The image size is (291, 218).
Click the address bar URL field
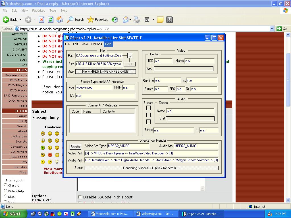click(x=142, y=29)
